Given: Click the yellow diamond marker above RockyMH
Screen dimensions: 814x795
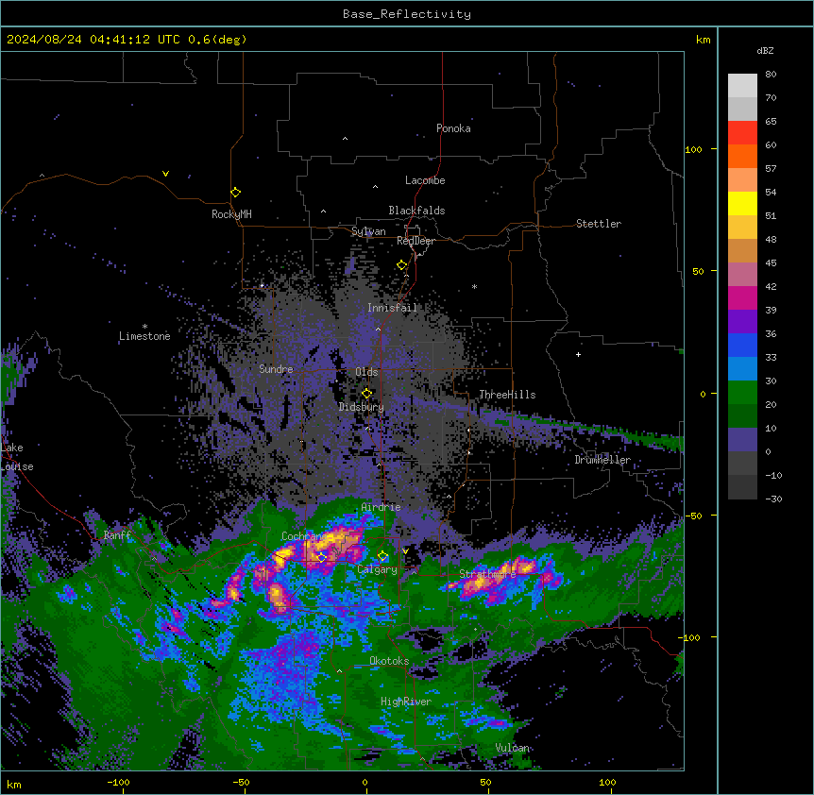Looking at the screenshot, I should 235,193.
